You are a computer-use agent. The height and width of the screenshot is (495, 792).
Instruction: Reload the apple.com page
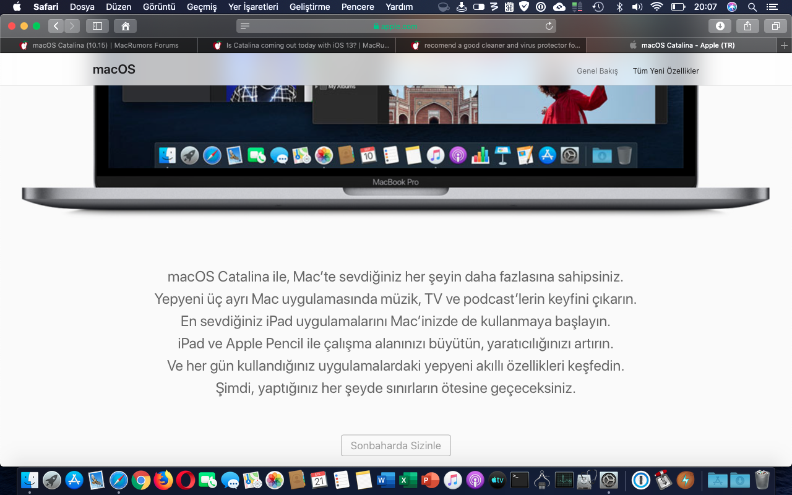tap(549, 26)
